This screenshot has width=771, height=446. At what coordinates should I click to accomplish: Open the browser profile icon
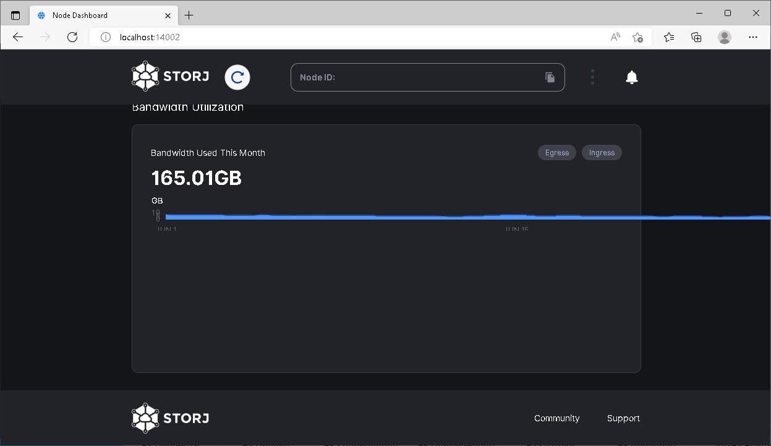(x=725, y=37)
